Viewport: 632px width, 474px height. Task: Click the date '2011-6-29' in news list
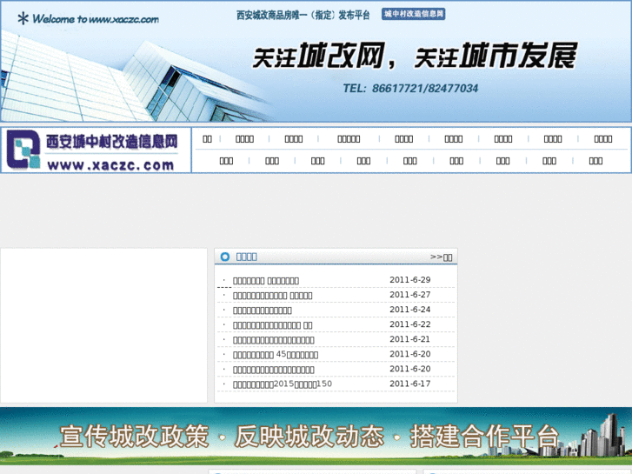[x=410, y=279]
